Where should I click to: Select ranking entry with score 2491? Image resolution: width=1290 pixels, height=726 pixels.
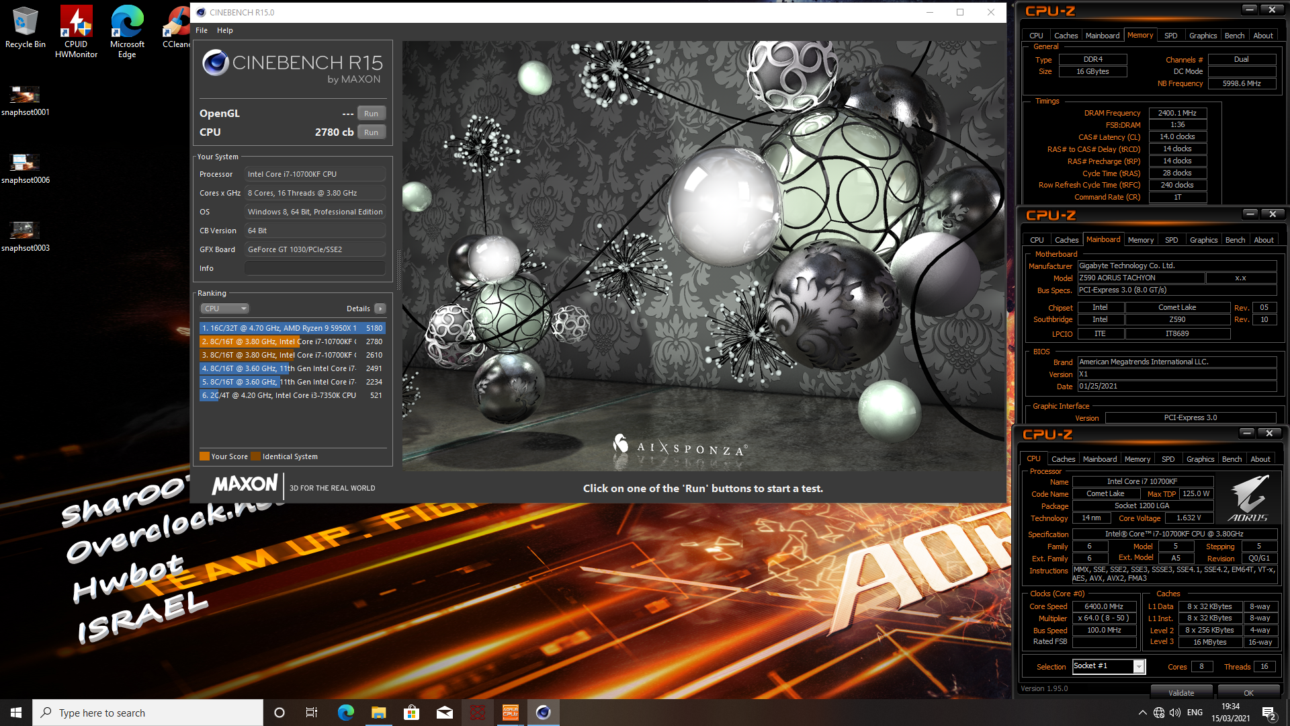pos(292,368)
